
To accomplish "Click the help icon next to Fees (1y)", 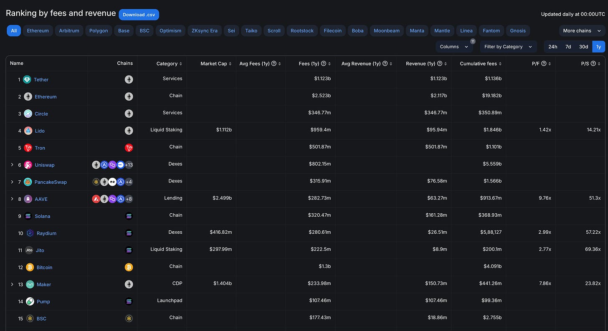I will 323,64.
